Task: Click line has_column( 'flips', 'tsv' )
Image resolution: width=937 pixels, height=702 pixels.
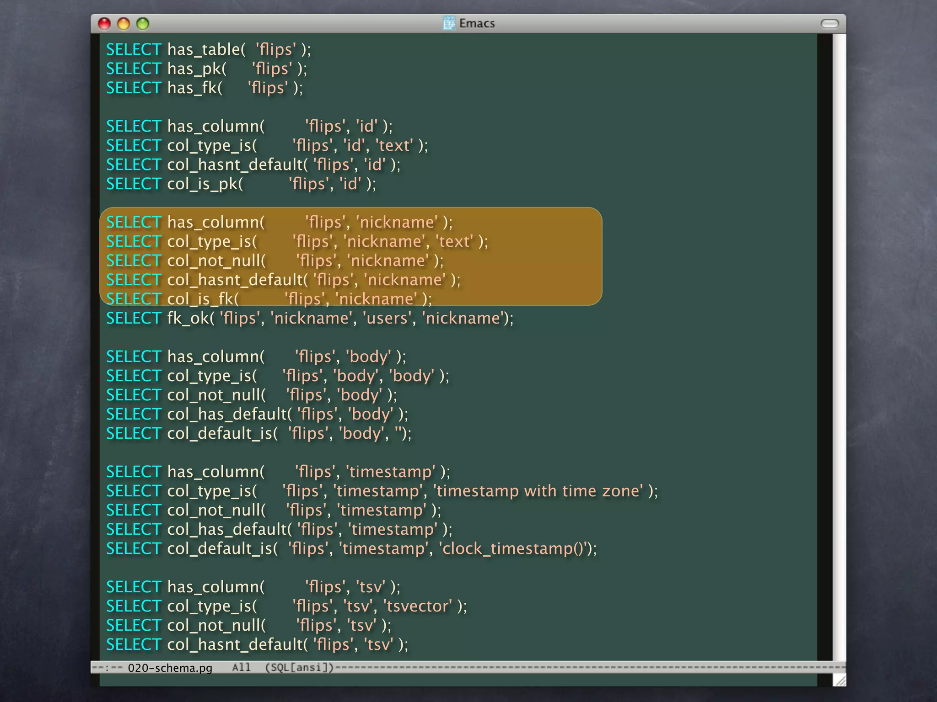Action: click(253, 587)
